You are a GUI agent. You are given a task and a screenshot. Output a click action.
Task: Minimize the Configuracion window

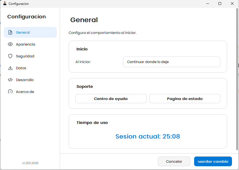(x=208, y=4)
